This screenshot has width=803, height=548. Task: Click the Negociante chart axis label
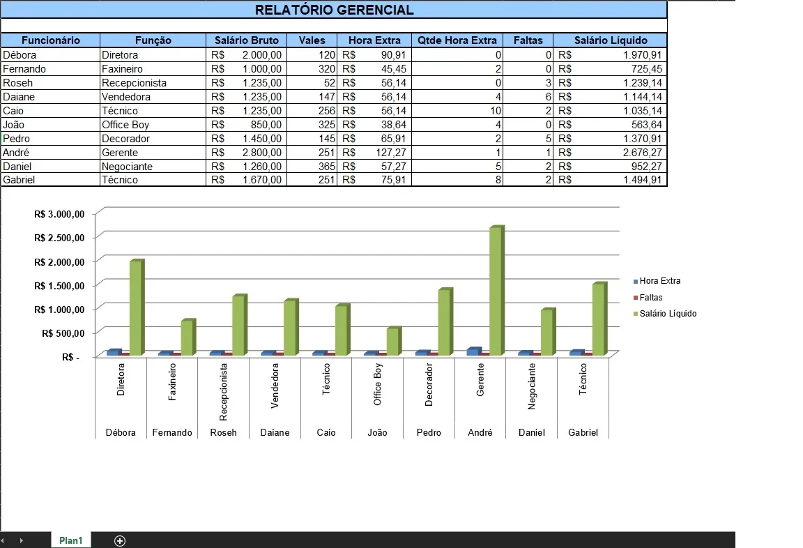coord(532,386)
